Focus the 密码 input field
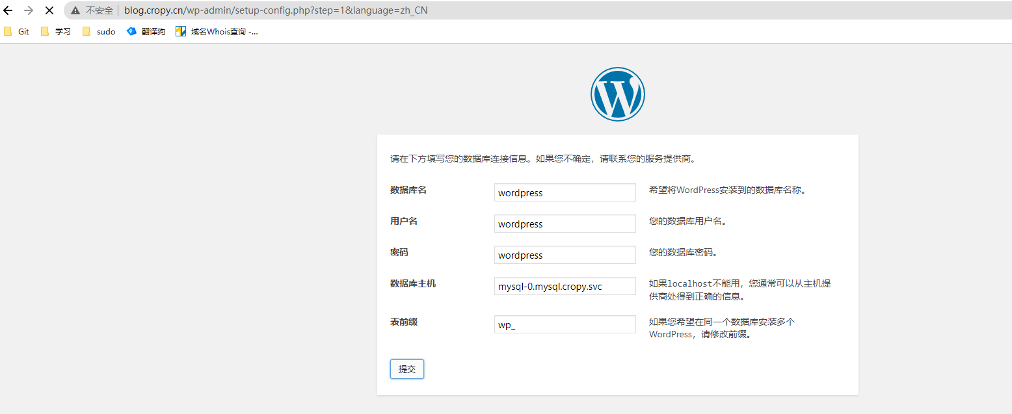 pyautogui.click(x=565, y=255)
